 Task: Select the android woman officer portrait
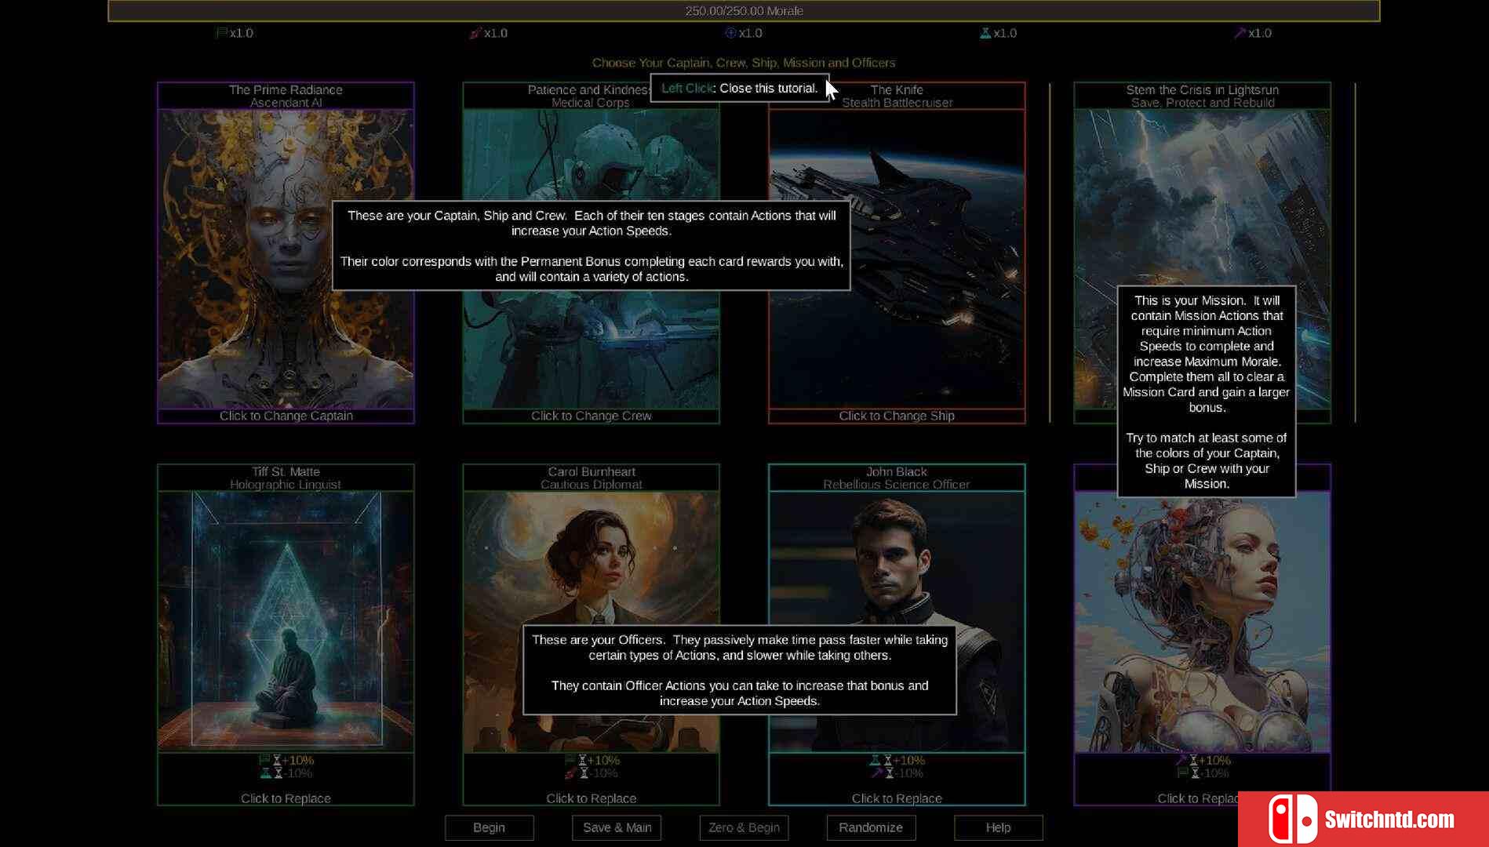1202,622
